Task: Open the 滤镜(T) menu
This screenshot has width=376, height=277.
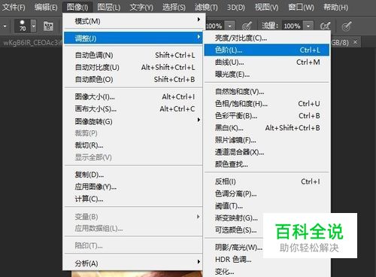Action: tap(206, 7)
